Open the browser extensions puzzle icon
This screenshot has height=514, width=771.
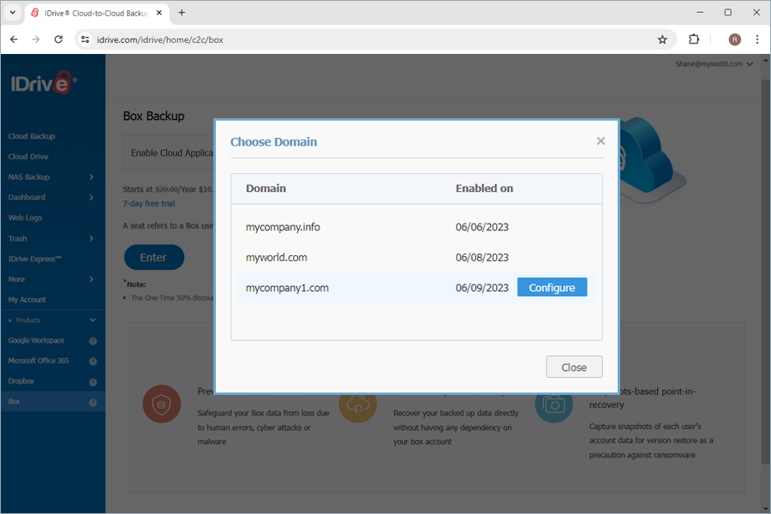694,39
